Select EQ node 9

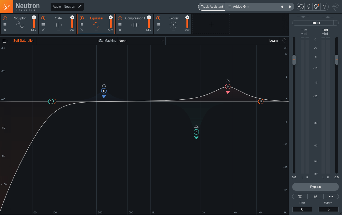(228, 86)
